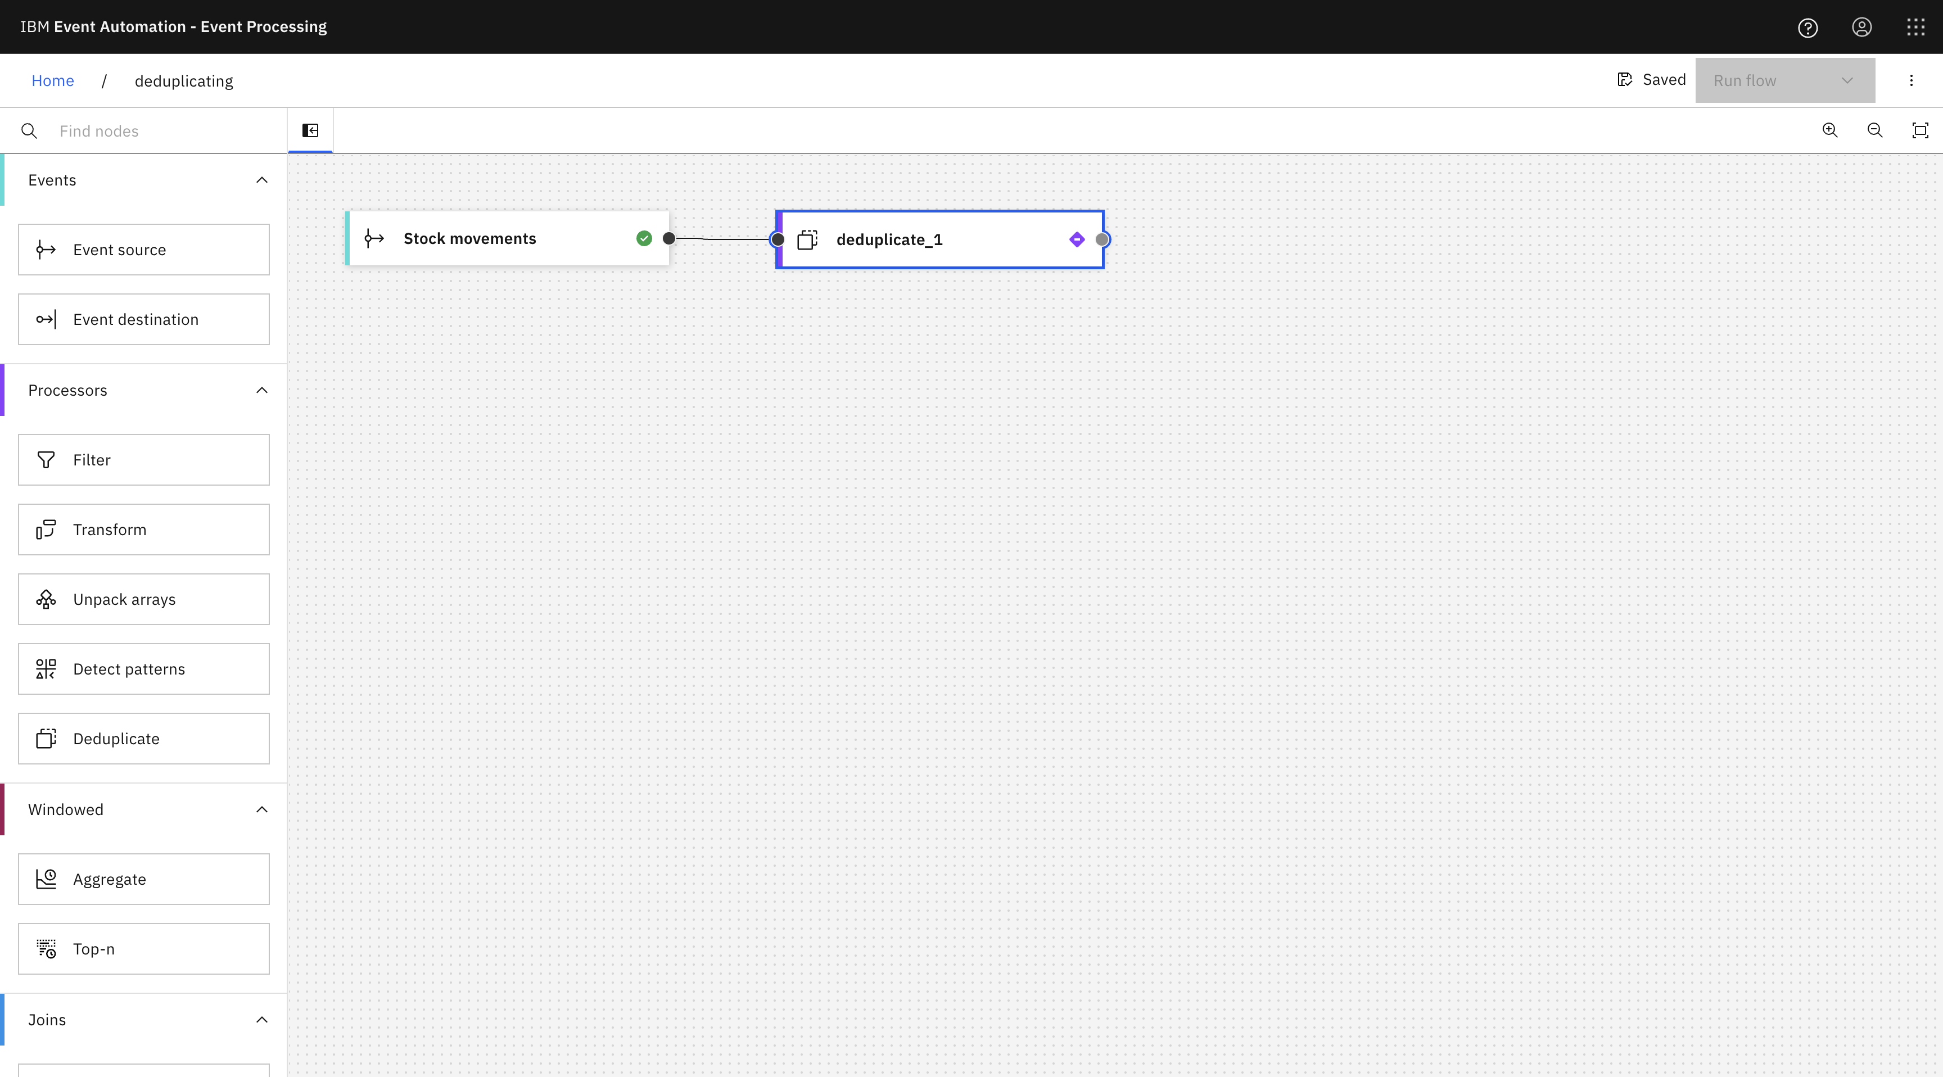The image size is (1943, 1077).
Task: Select the Detect patterns processor
Action: (x=143, y=668)
